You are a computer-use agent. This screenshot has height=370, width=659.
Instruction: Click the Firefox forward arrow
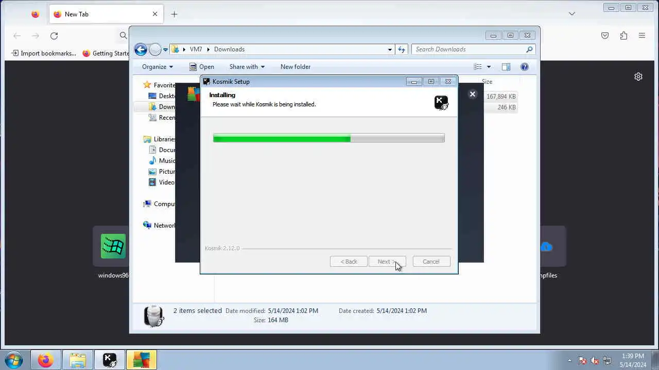pos(36,35)
